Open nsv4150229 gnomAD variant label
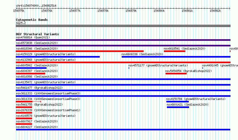This screenshot has width=238, height=140. (46, 54)
